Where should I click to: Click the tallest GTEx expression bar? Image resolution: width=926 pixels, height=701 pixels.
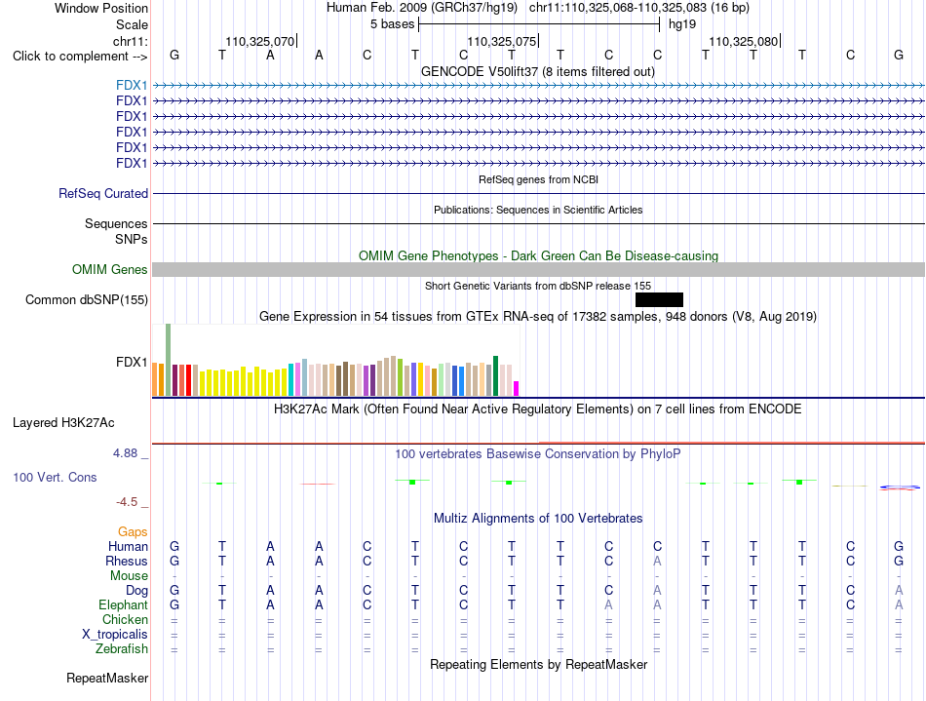coord(169,360)
